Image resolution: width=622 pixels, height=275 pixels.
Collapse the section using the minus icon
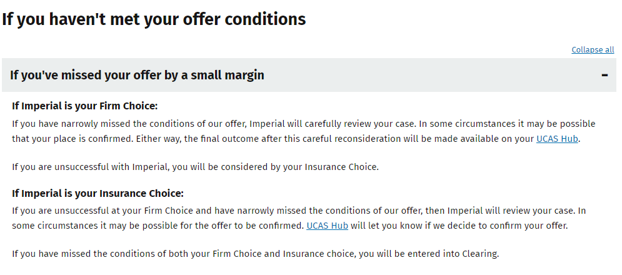tap(604, 75)
